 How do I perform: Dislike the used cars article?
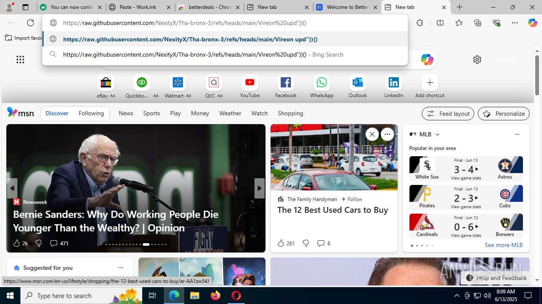point(305,243)
